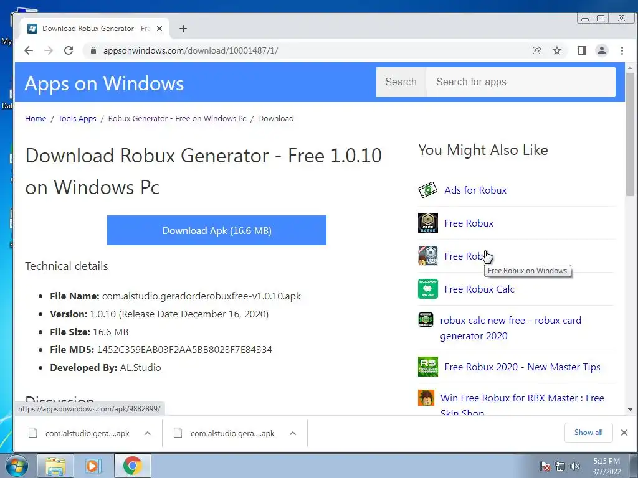Bookmark this page with the star icon

[x=557, y=50]
